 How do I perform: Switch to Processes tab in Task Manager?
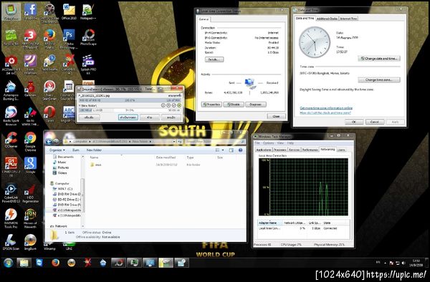(x=280, y=150)
